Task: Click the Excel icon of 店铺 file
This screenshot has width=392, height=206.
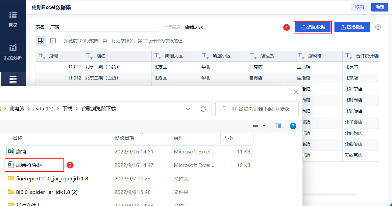Action: [11, 151]
